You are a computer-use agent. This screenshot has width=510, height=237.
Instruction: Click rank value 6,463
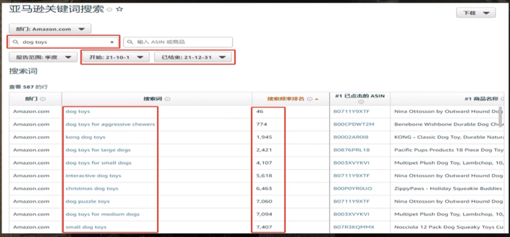(264, 188)
